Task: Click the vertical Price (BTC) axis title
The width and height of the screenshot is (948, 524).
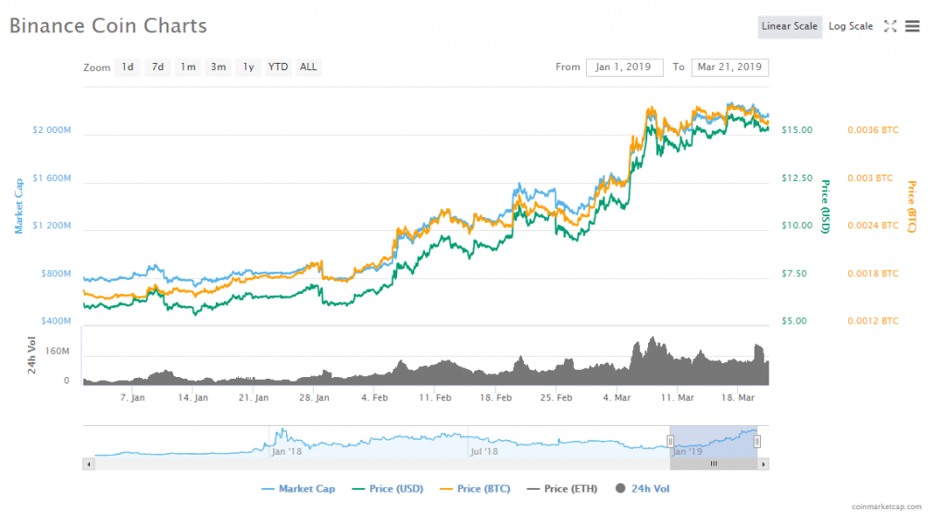Action: coord(912,206)
